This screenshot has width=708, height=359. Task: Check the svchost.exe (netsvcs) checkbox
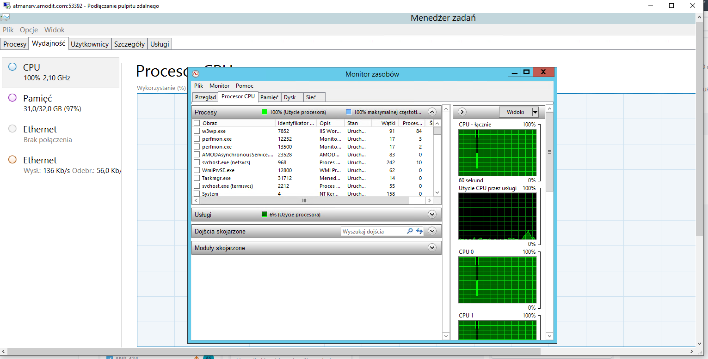click(x=197, y=162)
